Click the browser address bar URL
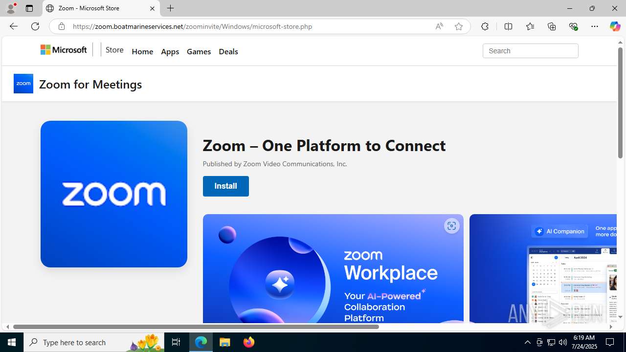 pyautogui.click(x=192, y=26)
